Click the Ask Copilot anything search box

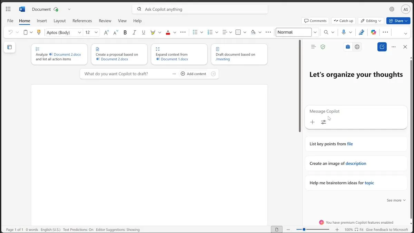point(200,9)
